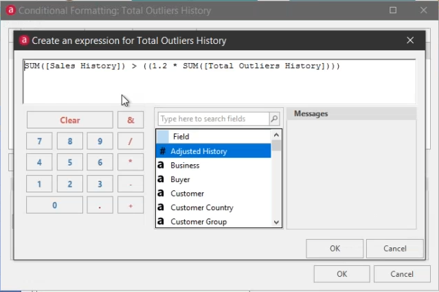The width and height of the screenshot is (439, 292).
Task: Cancel the expression dialog
Action: click(394, 248)
